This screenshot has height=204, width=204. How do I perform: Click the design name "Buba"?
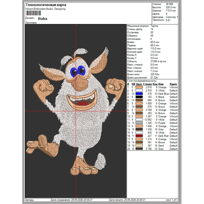click(43, 19)
